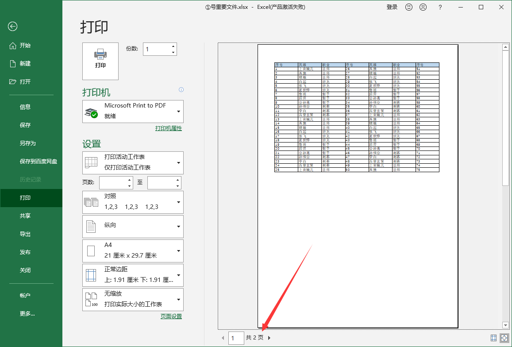Toggle show margins in preview
Viewport: 512px width, 347px height.
click(494, 338)
